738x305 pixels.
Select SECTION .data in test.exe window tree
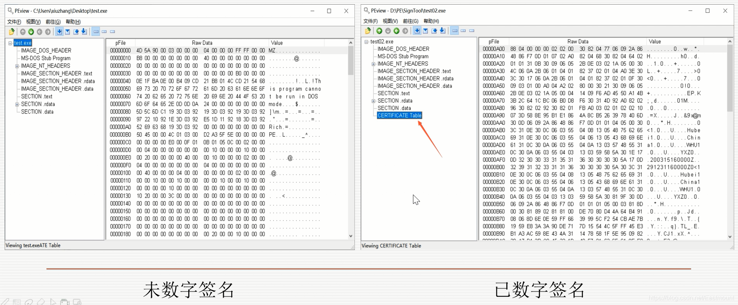click(37, 112)
